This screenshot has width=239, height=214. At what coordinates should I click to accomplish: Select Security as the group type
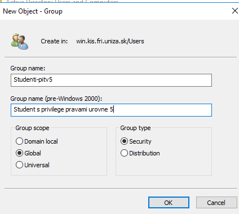tap(136, 141)
